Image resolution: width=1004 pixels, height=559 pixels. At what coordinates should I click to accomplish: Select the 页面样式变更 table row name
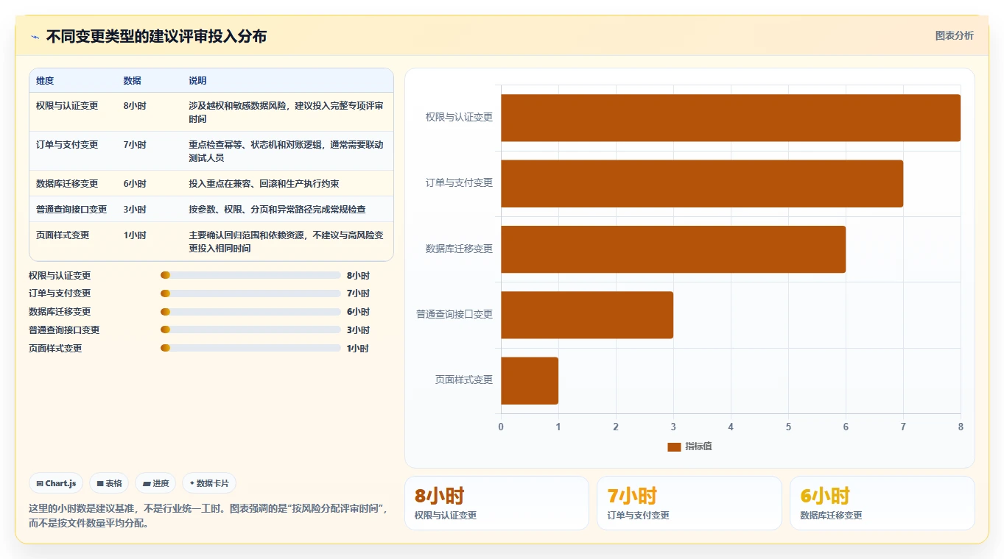click(x=63, y=235)
